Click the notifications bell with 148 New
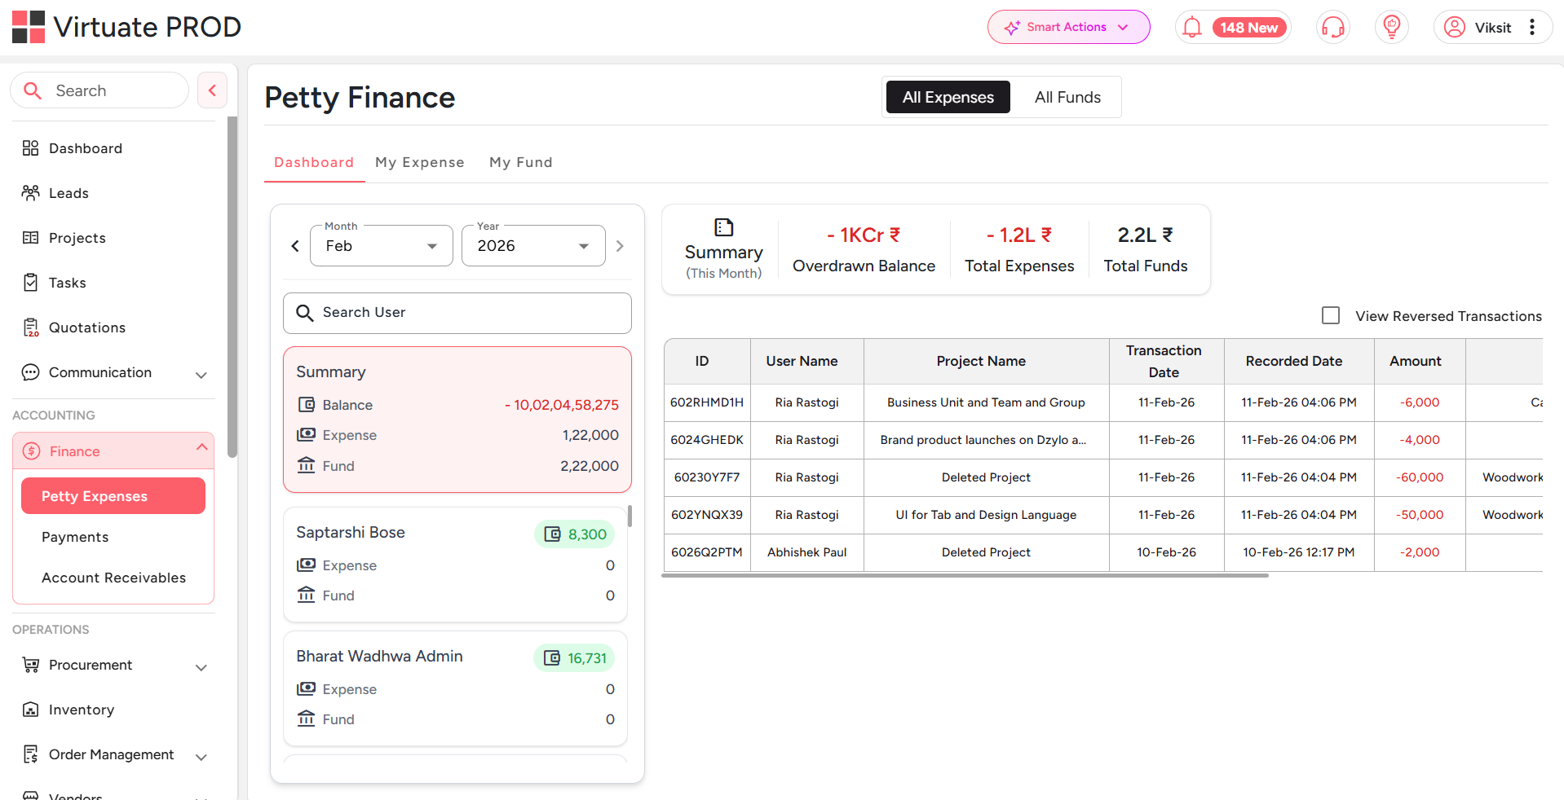This screenshot has width=1564, height=800. tap(1232, 27)
